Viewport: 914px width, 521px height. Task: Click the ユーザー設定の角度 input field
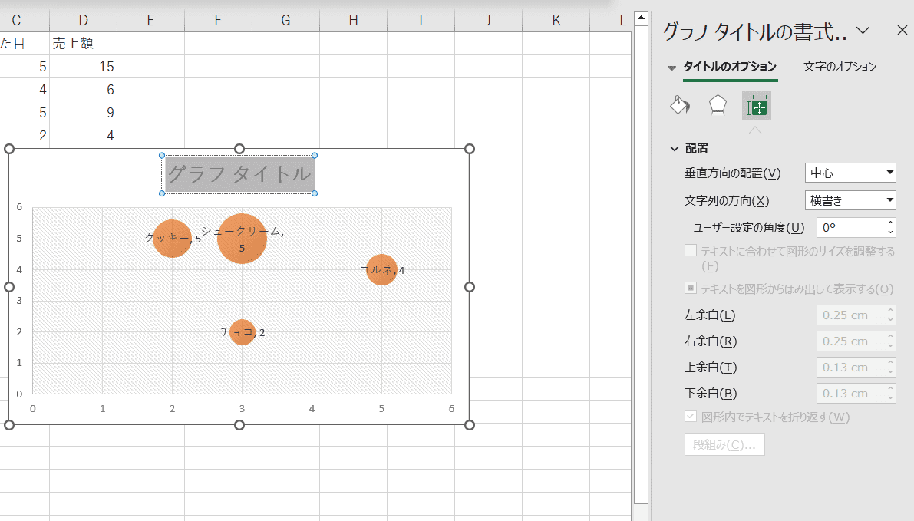(x=849, y=227)
